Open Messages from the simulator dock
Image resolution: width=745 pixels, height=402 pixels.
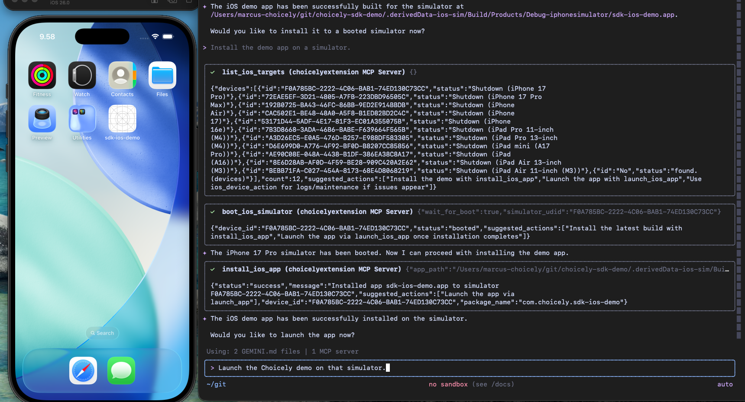(x=121, y=370)
